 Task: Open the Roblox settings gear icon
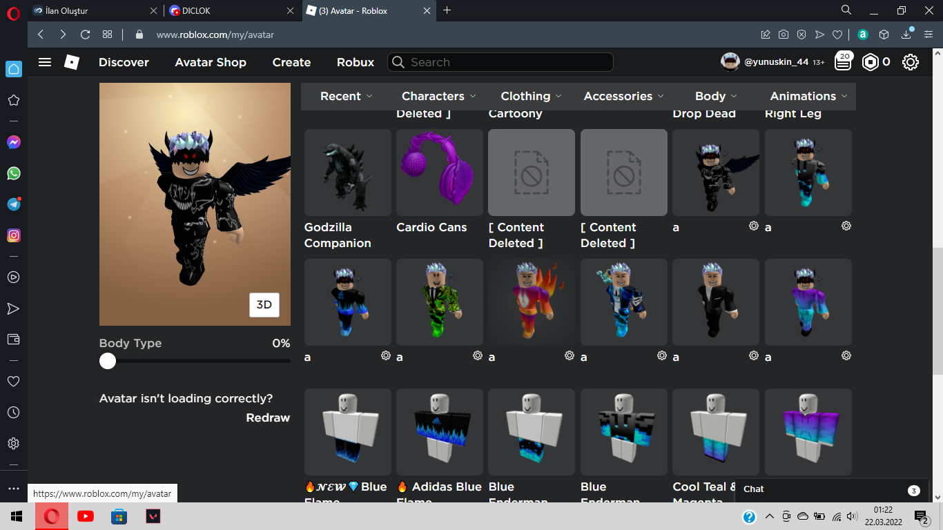click(x=911, y=62)
